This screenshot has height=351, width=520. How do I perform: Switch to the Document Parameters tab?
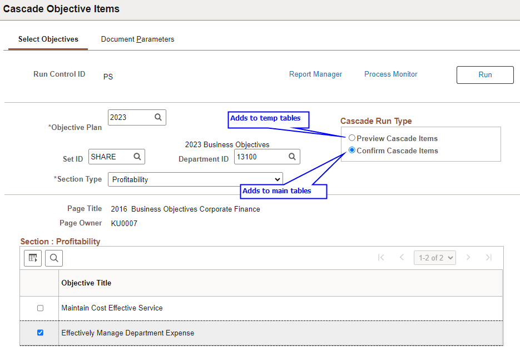(137, 39)
